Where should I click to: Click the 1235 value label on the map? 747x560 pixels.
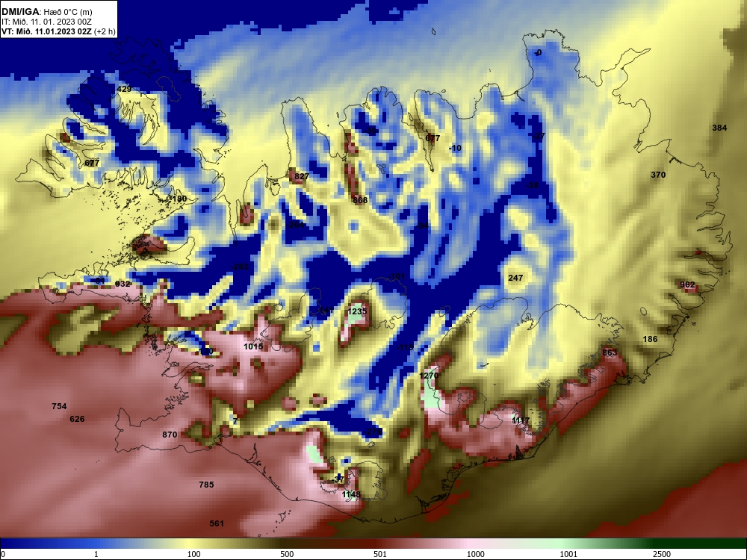357,311
